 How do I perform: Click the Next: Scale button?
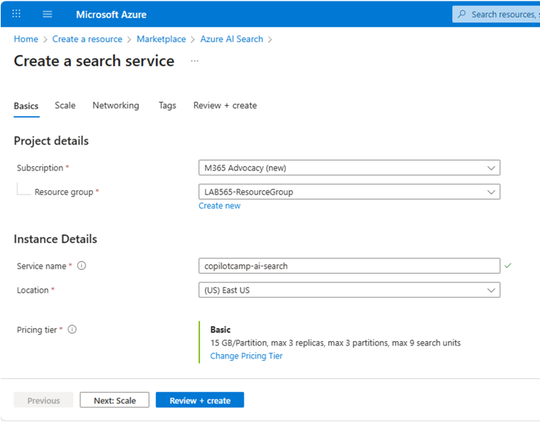pyautogui.click(x=115, y=400)
